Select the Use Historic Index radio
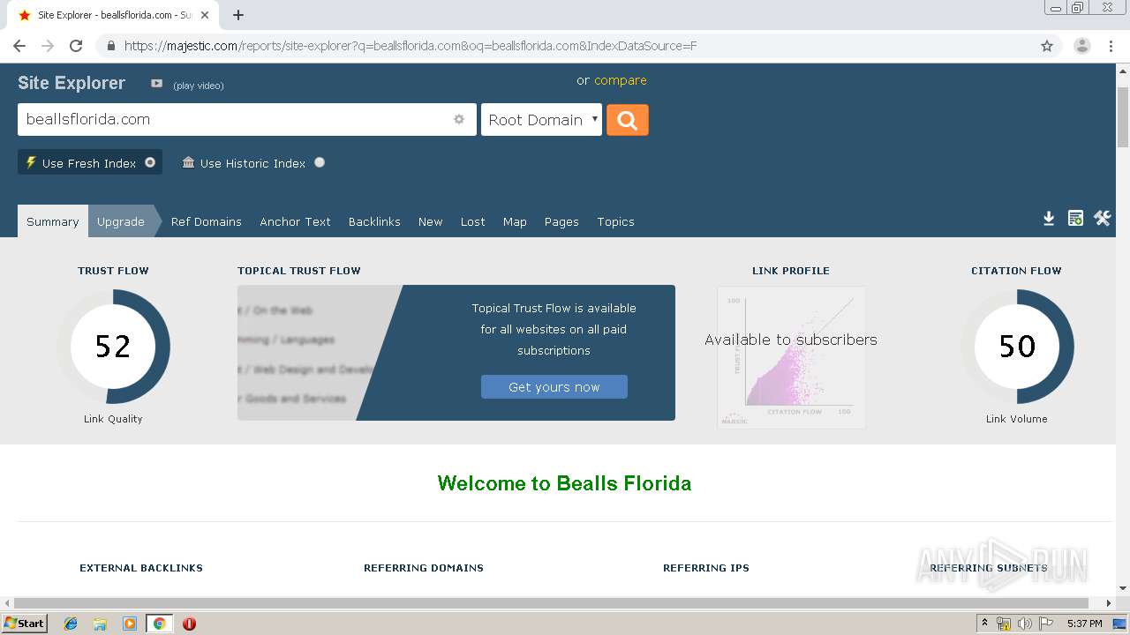This screenshot has width=1130, height=635. [x=320, y=162]
